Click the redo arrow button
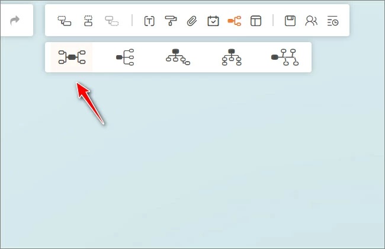The image size is (385, 249). pos(15,20)
